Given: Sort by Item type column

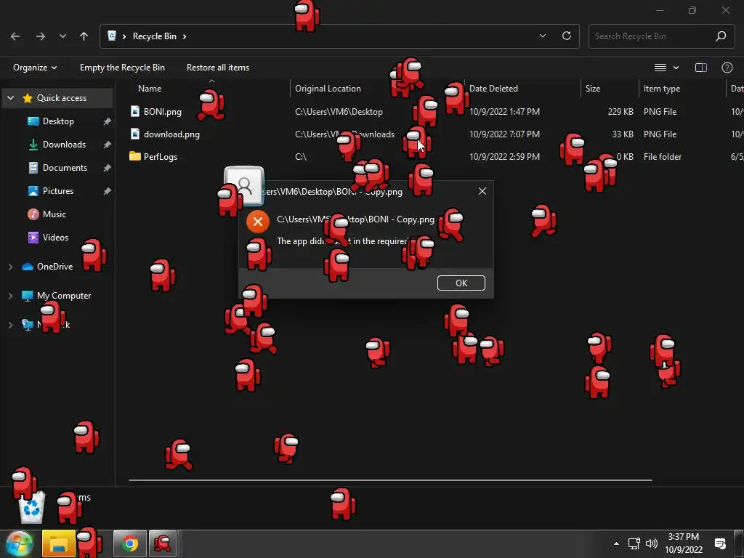Looking at the screenshot, I should click(661, 89).
